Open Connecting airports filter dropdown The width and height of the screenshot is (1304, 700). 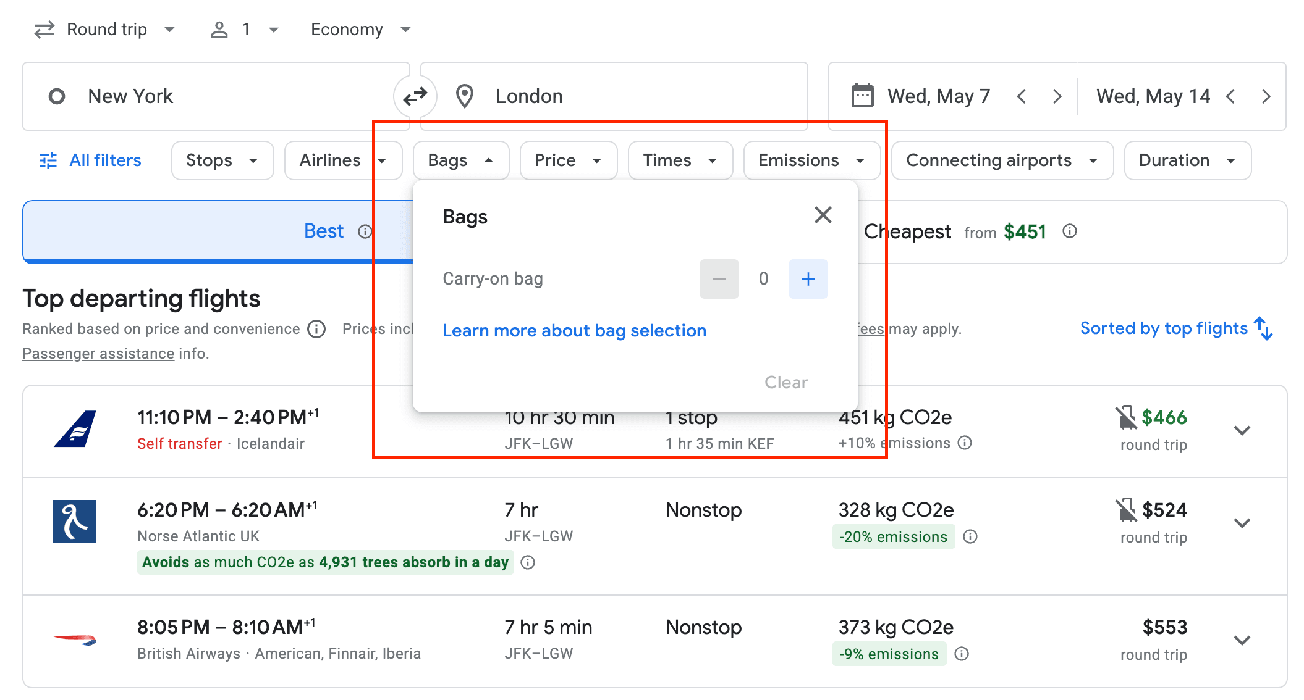click(x=1002, y=160)
